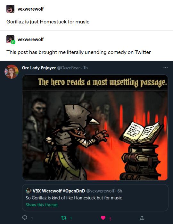This screenshot has width=173, height=224.
Task: Open the three-dot tweet options menu
Action: pos(165,68)
